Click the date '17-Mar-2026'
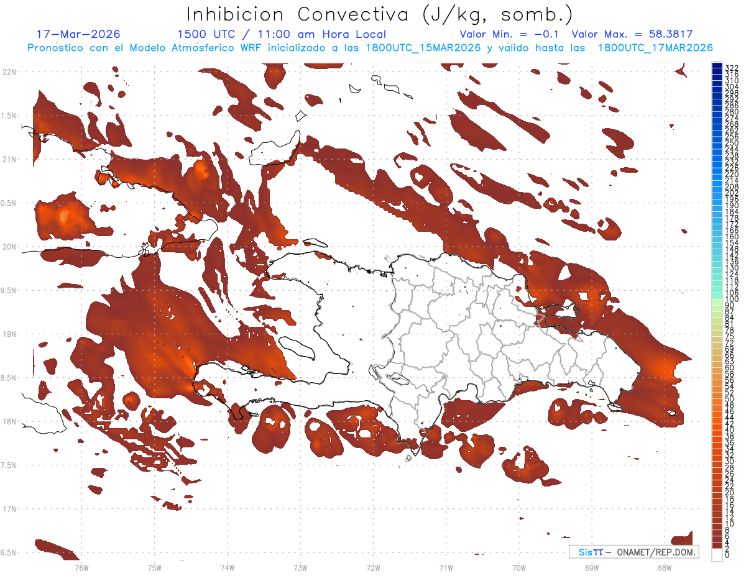746x576 pixels. point(78,34)
